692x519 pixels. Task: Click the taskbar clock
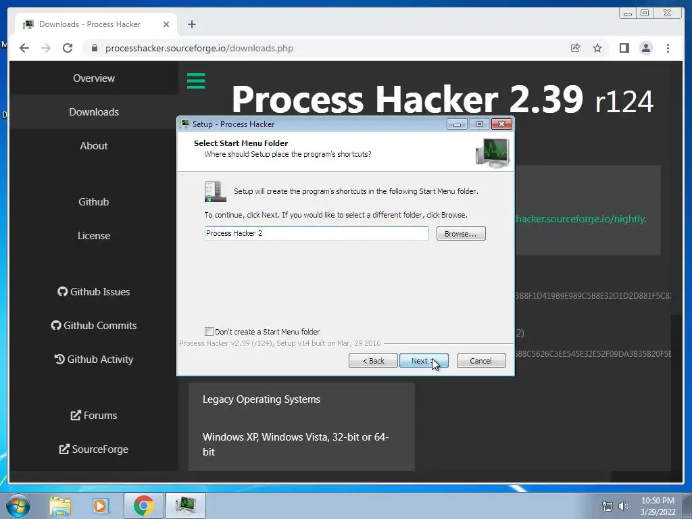(x=658, y=506)
